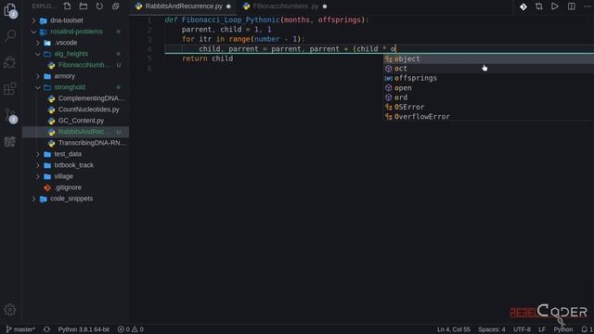Choose 'ord' autocomplete suggestion
The image size is (594, 334).
(489, 97)
